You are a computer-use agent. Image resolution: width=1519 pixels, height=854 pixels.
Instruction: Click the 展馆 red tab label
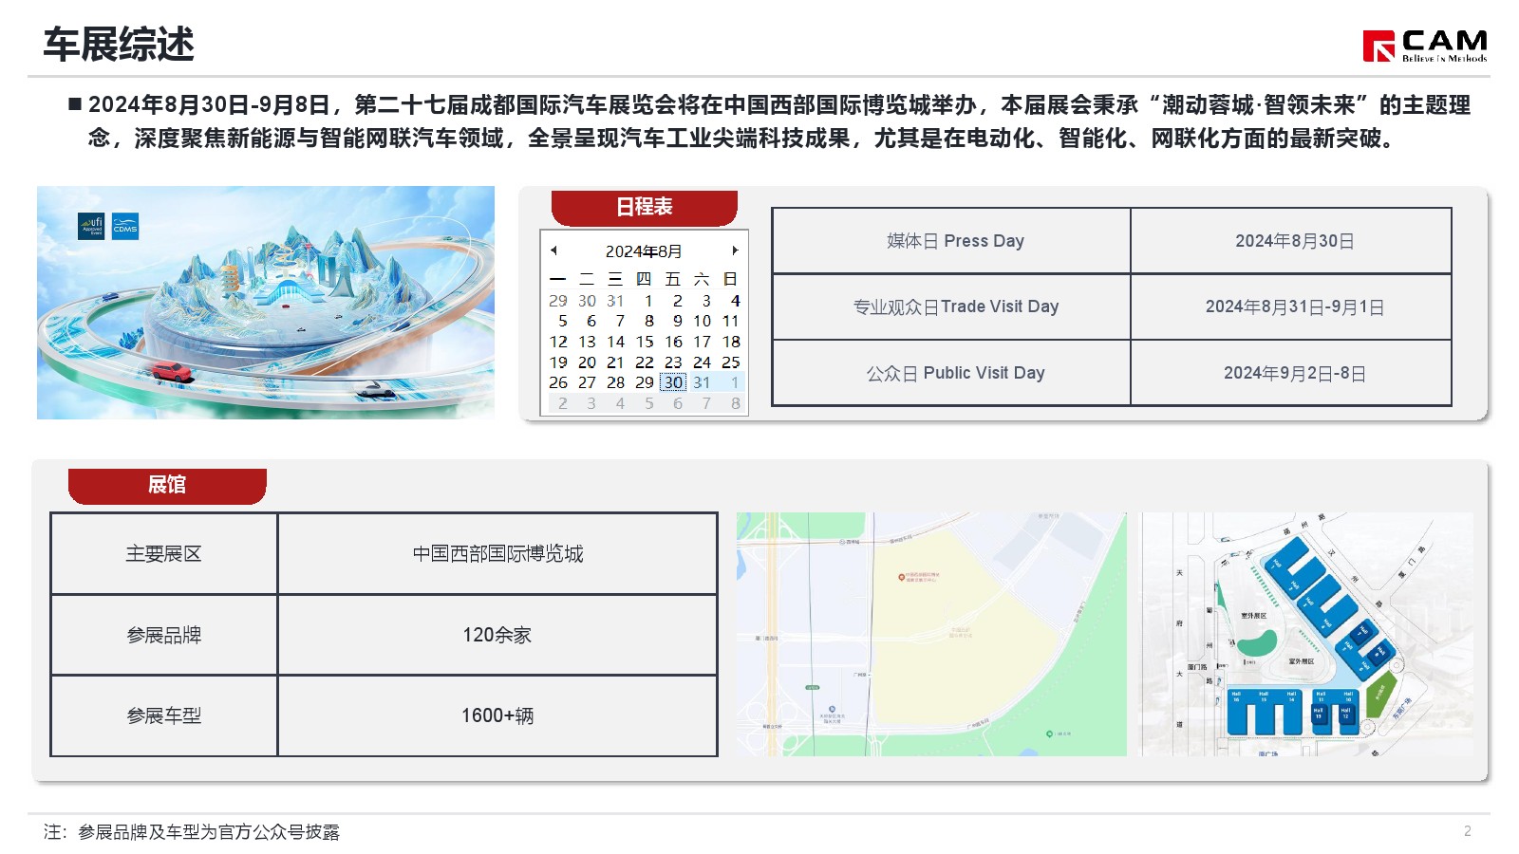point(167,485)
